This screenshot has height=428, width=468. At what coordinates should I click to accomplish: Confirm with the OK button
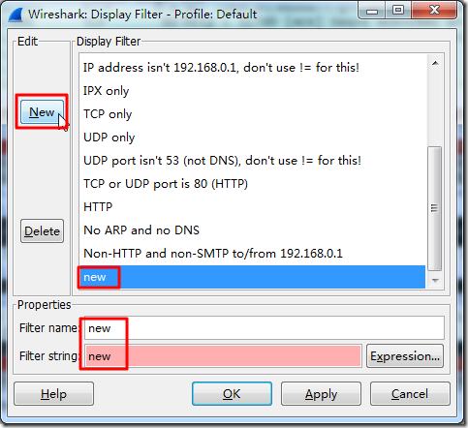[232, 394]
